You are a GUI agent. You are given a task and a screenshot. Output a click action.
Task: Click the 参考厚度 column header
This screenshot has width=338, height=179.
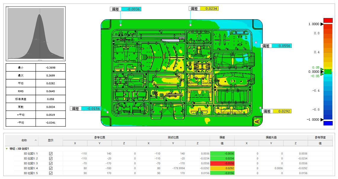click(x=320, y=137)
